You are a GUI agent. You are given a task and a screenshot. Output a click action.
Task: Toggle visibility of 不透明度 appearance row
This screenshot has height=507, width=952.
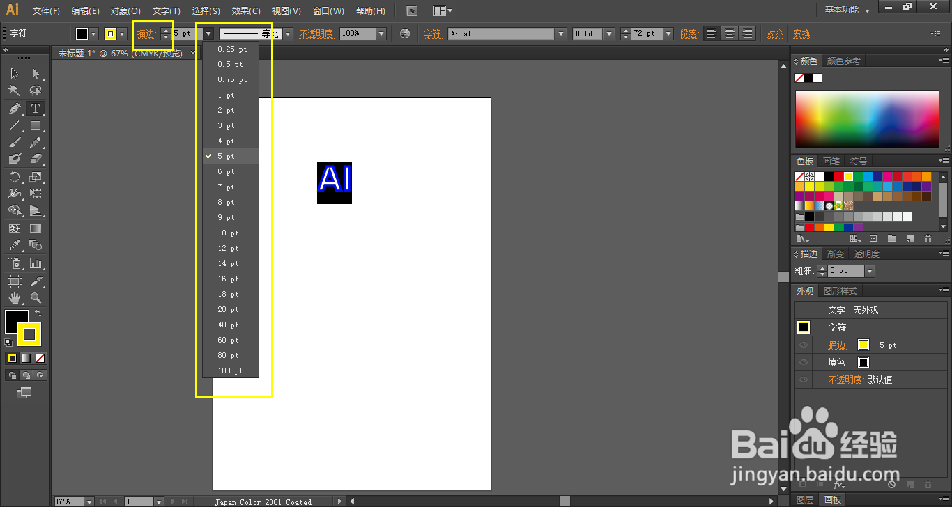[x=804, y=380]
